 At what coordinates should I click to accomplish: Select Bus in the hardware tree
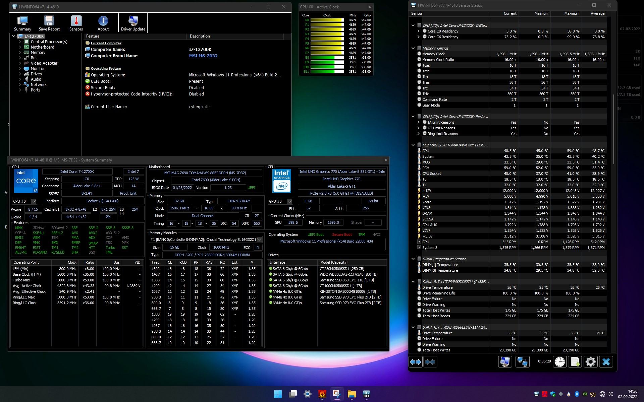pos(34,58)
